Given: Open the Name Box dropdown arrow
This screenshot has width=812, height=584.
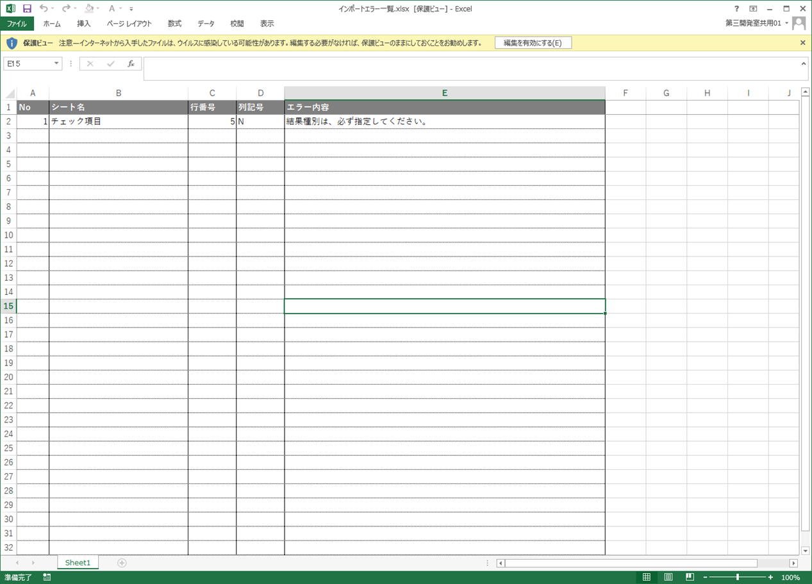Looking at the screenshot, I should tap(56, 63).
